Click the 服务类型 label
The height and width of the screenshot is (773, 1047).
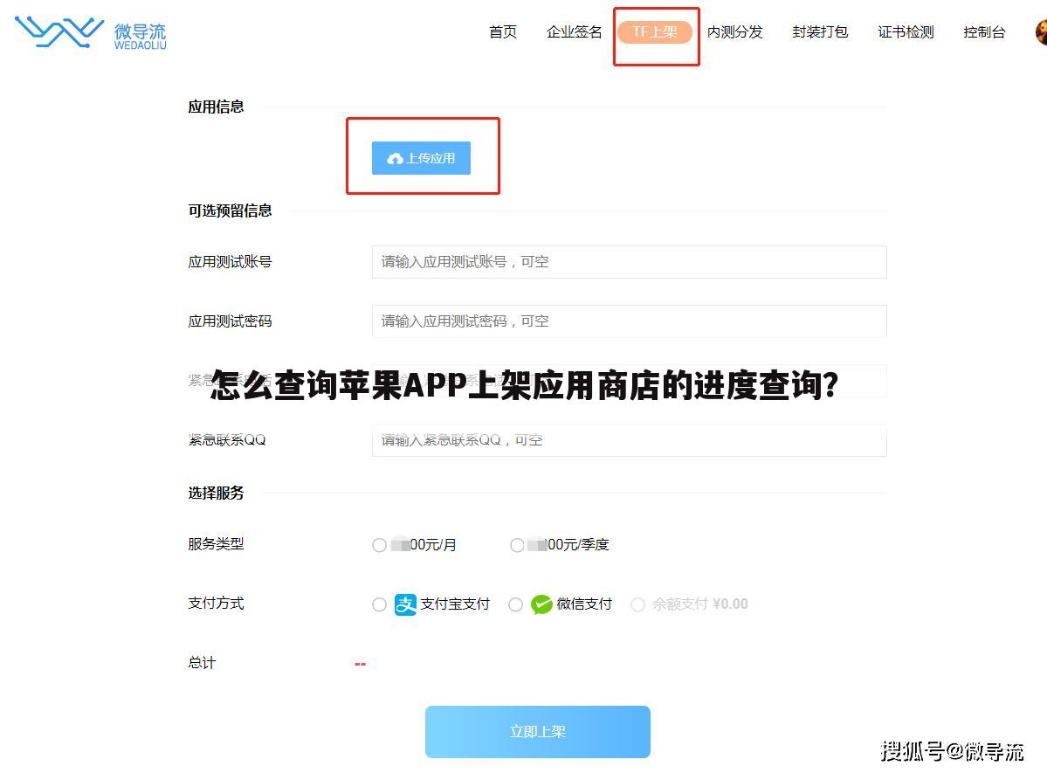(x=216, y=544)
